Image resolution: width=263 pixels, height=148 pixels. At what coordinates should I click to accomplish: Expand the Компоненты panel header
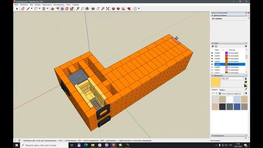[x=229, y=135]
